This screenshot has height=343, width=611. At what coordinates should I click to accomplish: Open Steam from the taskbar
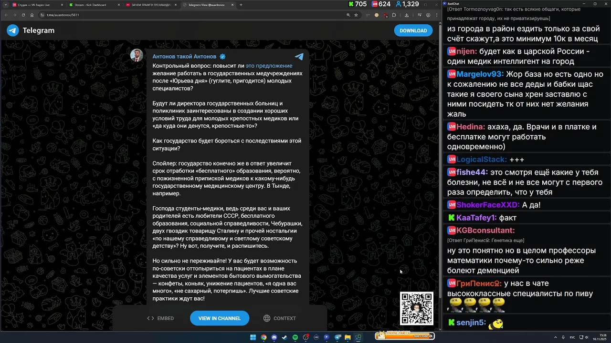pyautogui.click(x=284, y=337)
